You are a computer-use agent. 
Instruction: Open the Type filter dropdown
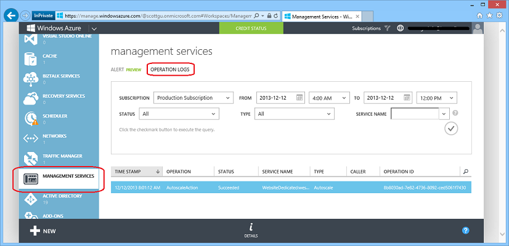tap(295, 114)
